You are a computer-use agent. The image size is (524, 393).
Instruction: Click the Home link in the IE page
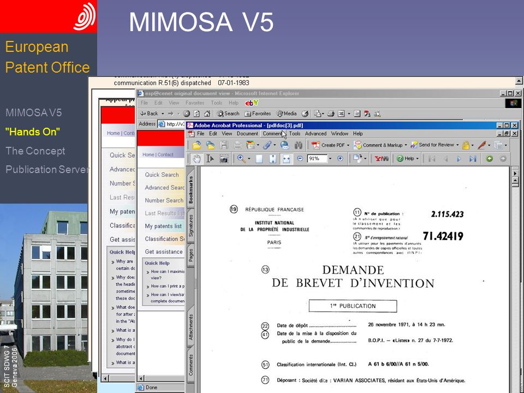148,154
